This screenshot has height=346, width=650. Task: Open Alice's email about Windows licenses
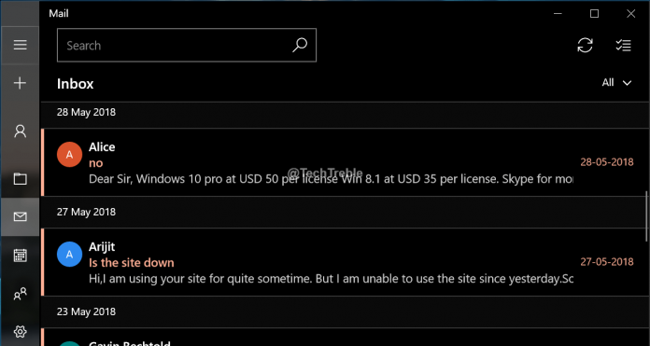coord(345,162)
